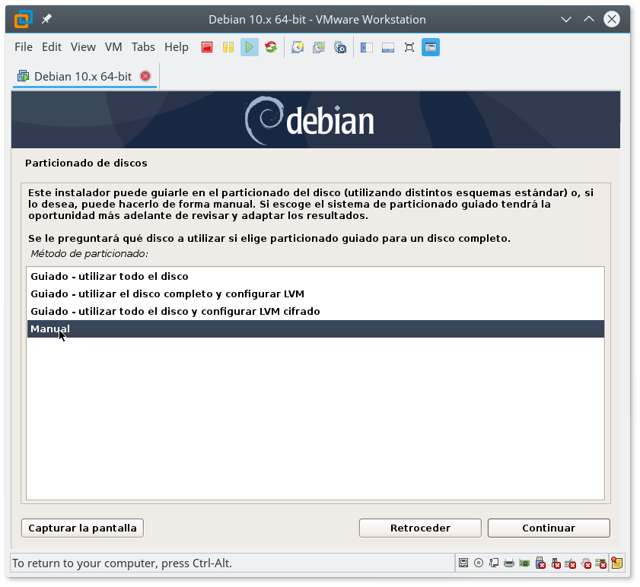Click the network adapter status icon

tap(494, 563)
